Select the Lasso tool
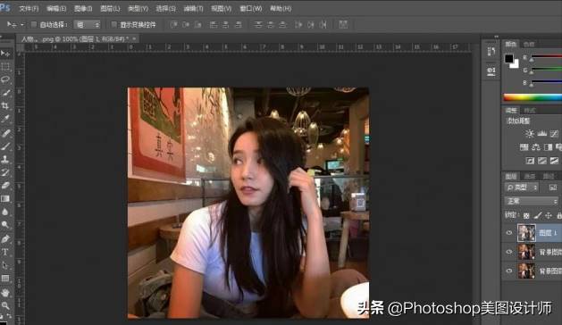This screenshot has height=325, width=562. point(5,79)
